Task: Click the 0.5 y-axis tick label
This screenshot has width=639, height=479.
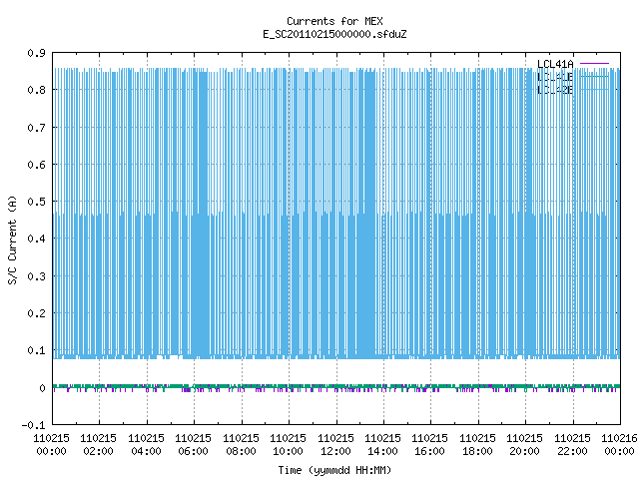Action: pos(36,202)
